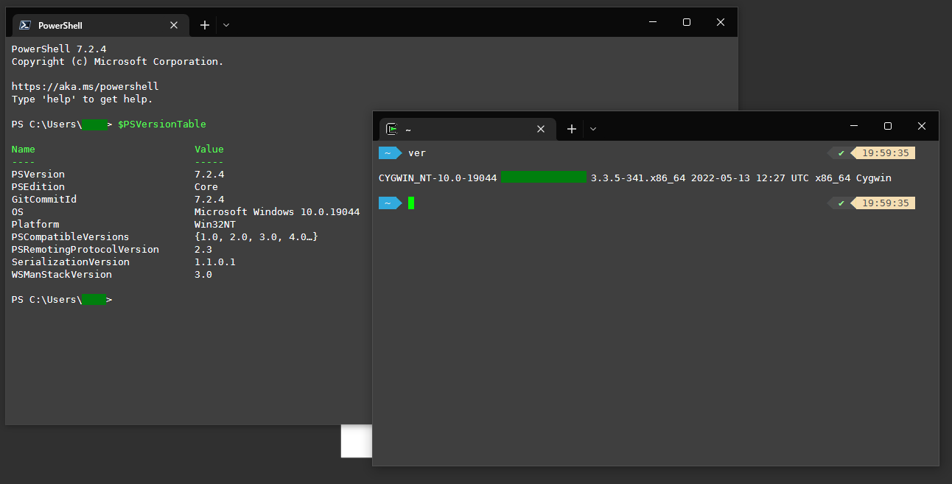Click the '{1.0, 2.0, 3.0, 4.0…}' value
952x484 pixels.
(256, 236)
